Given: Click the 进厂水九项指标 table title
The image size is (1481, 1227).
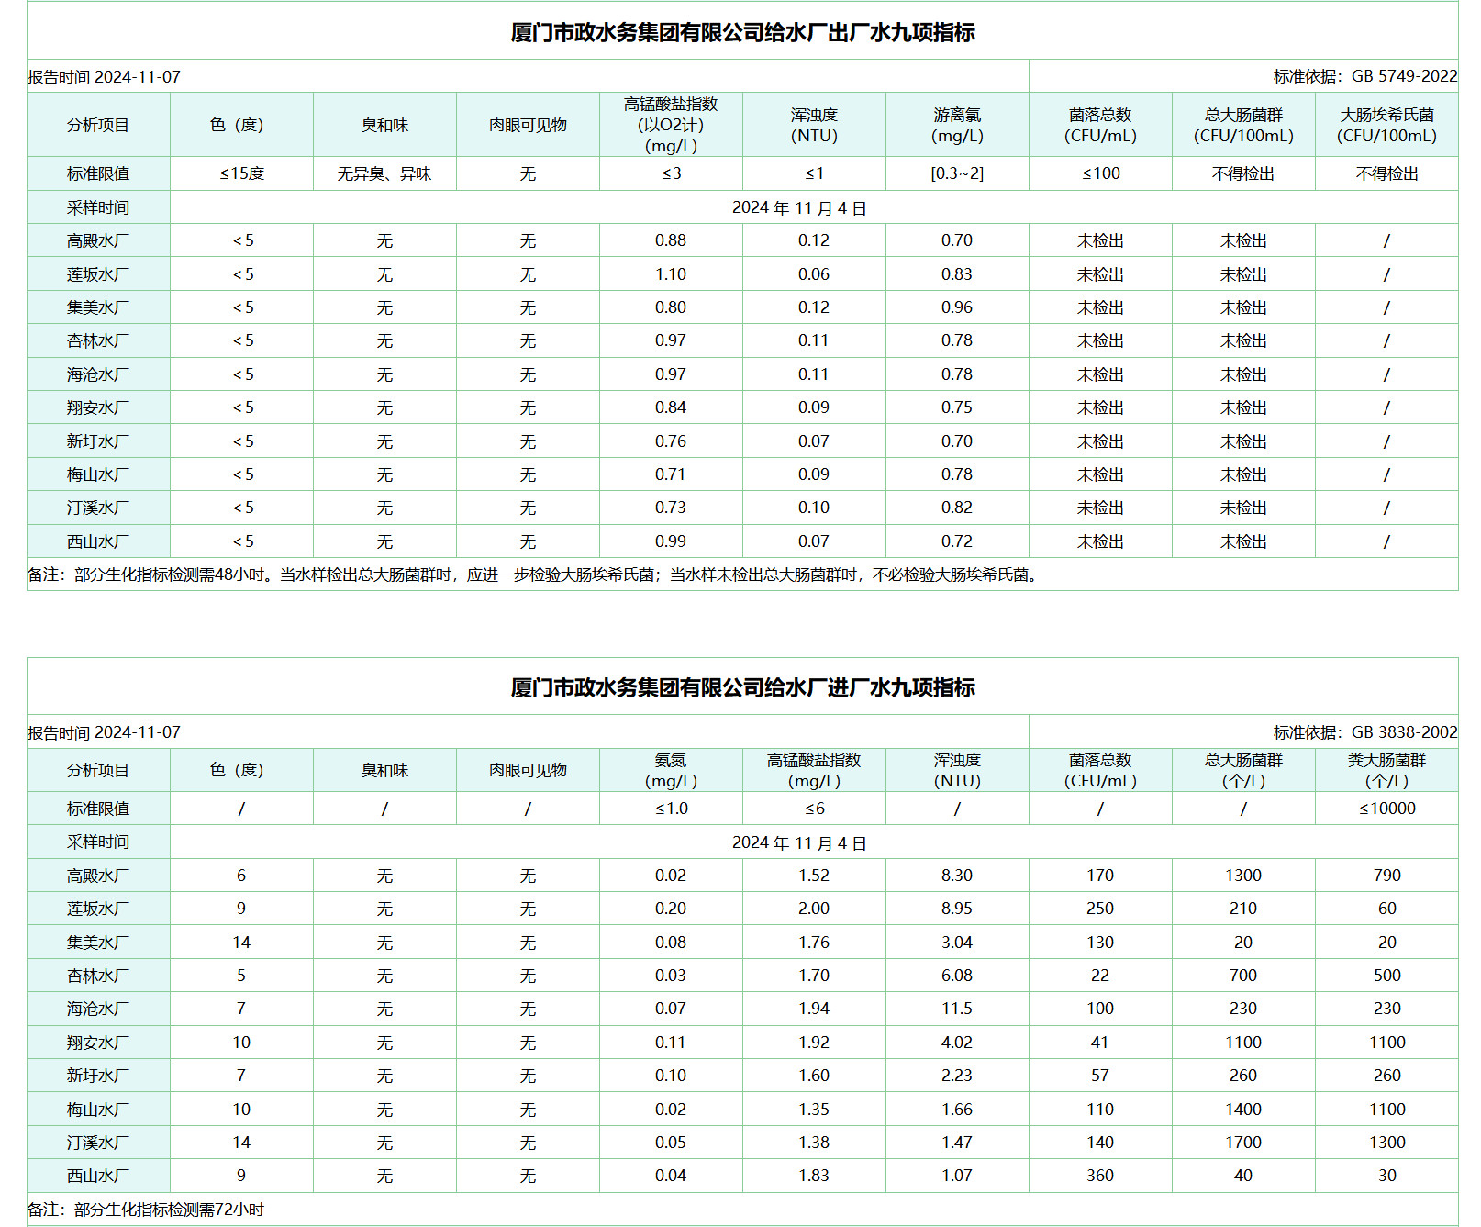Looking at the screenshot, I should point(742,687).
